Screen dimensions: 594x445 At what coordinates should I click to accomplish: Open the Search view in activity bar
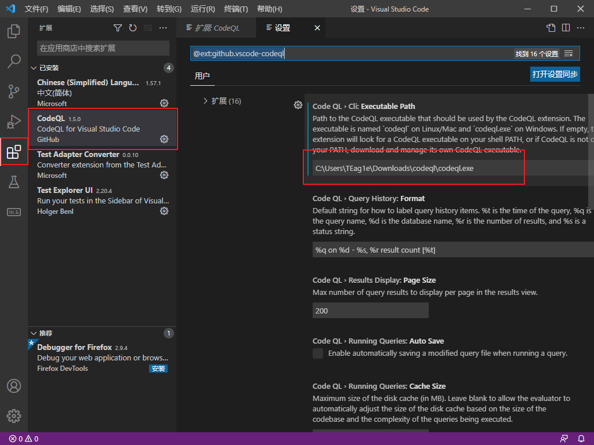(x=14, y=61)
